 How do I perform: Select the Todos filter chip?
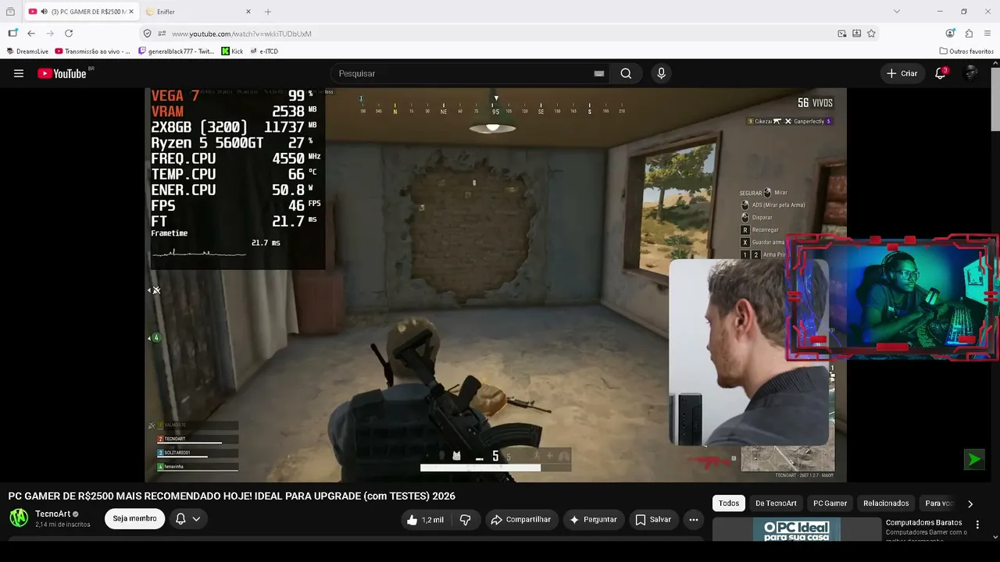click(729, 503)
